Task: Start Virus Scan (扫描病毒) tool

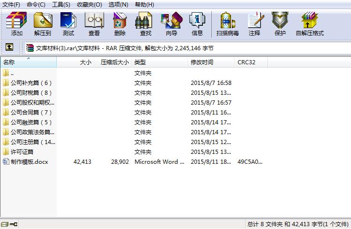Action: tap(228, 24)
